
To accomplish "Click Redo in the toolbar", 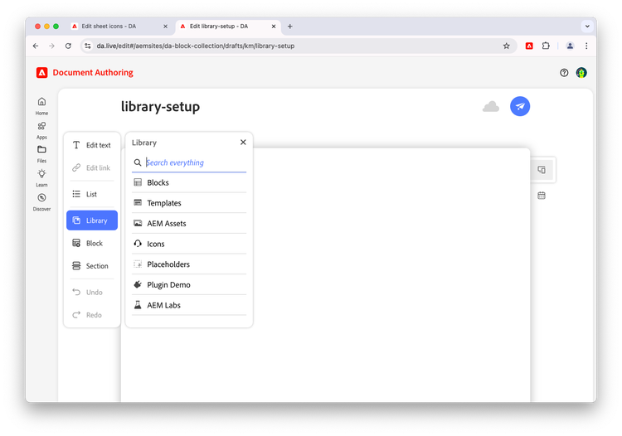I will click(x=92, y=315).
